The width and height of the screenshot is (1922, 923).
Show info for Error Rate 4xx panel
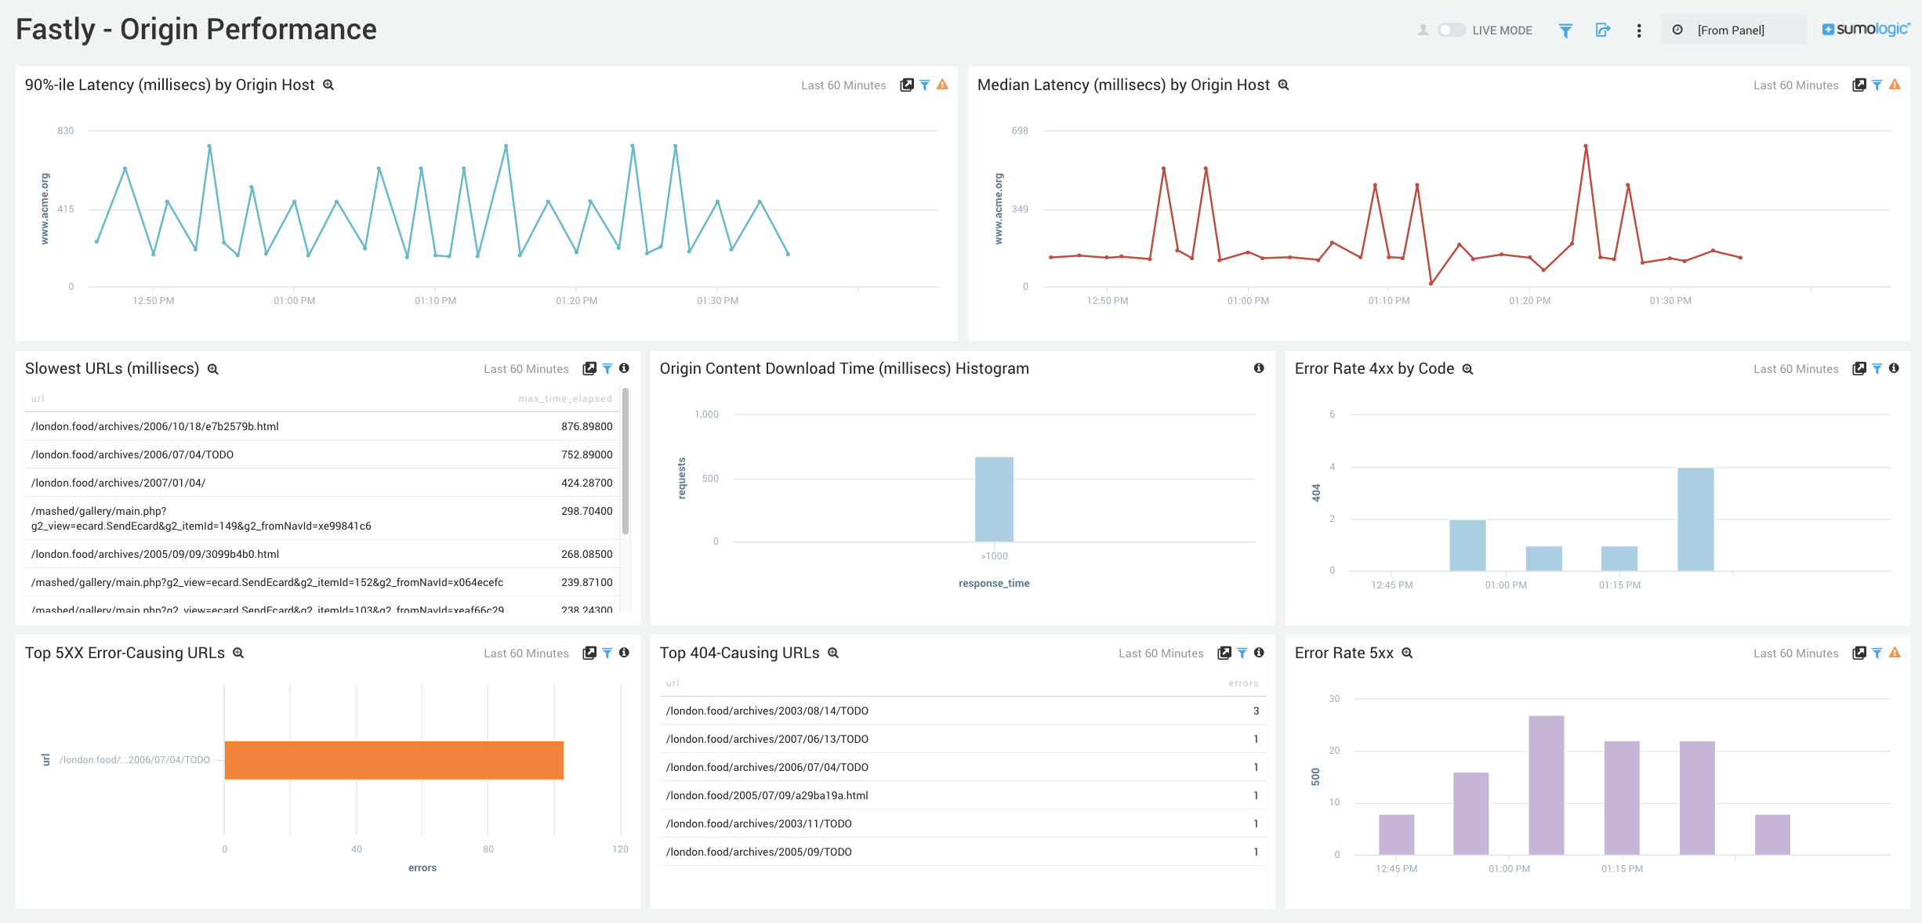pos(1894,368)
